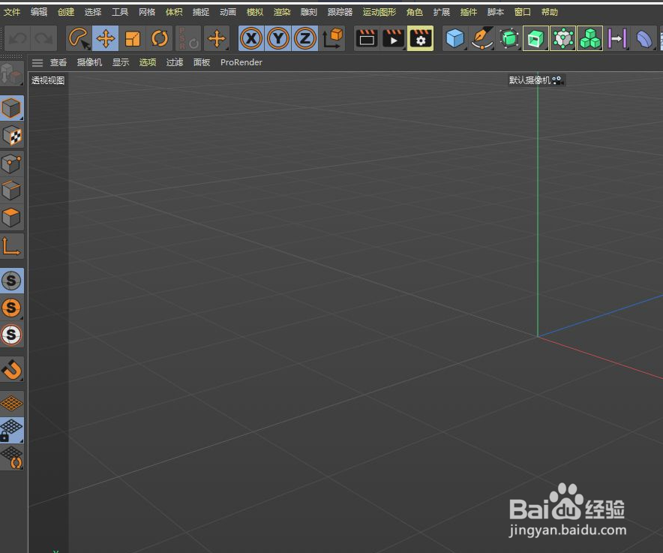The width and height of the screenshot is (663, 553).
Task: Click the viewport hamburger menu icon
Action: pos(37,63)
